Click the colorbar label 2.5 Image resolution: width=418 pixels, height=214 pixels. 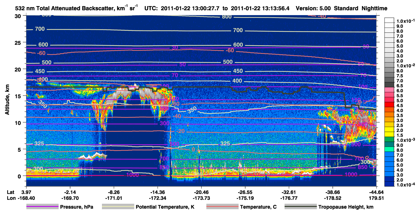(x=399, y=125)
